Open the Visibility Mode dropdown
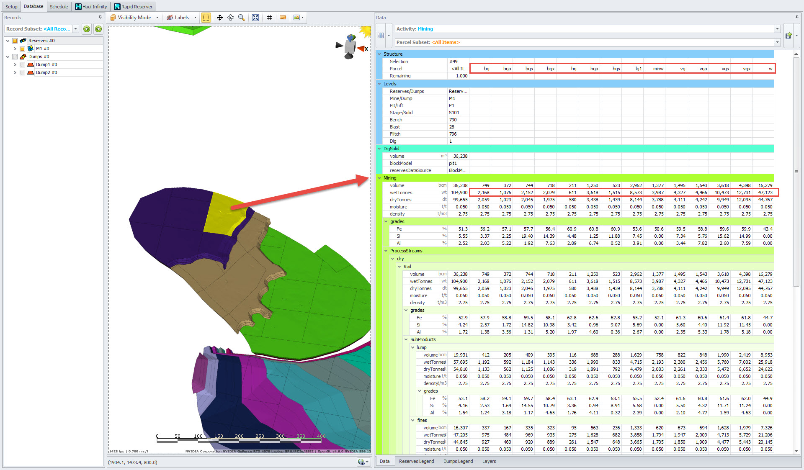 pyautogui.click(x=157, y=17)
